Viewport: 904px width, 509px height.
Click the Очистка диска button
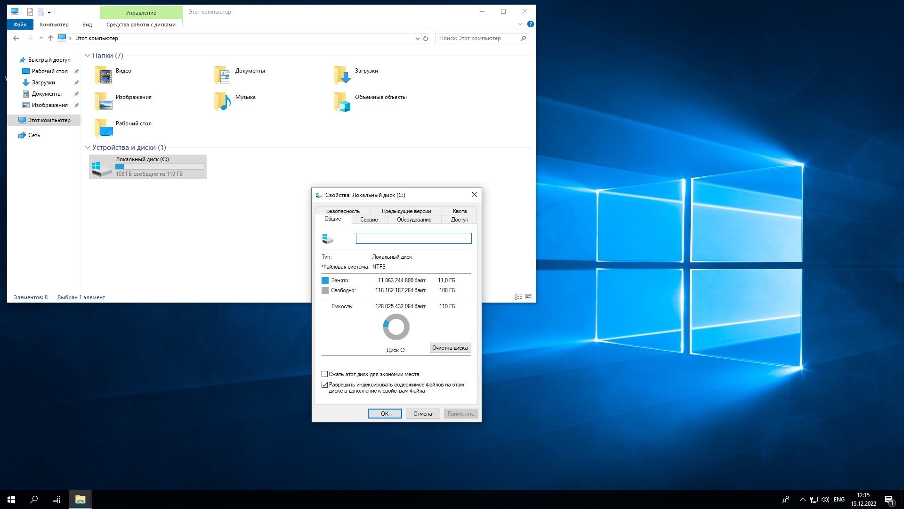tap(450, 348)
